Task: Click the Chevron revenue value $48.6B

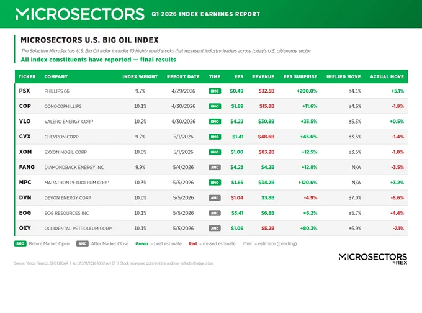Action: [x=266, y=137]
